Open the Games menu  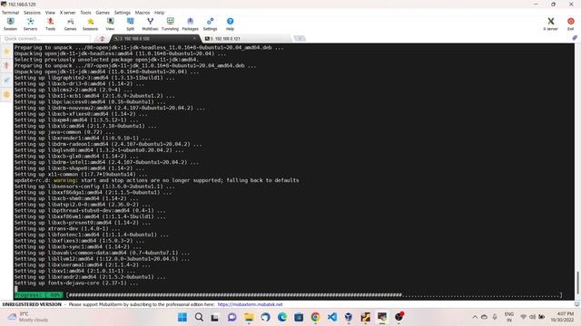click(103, 13)
